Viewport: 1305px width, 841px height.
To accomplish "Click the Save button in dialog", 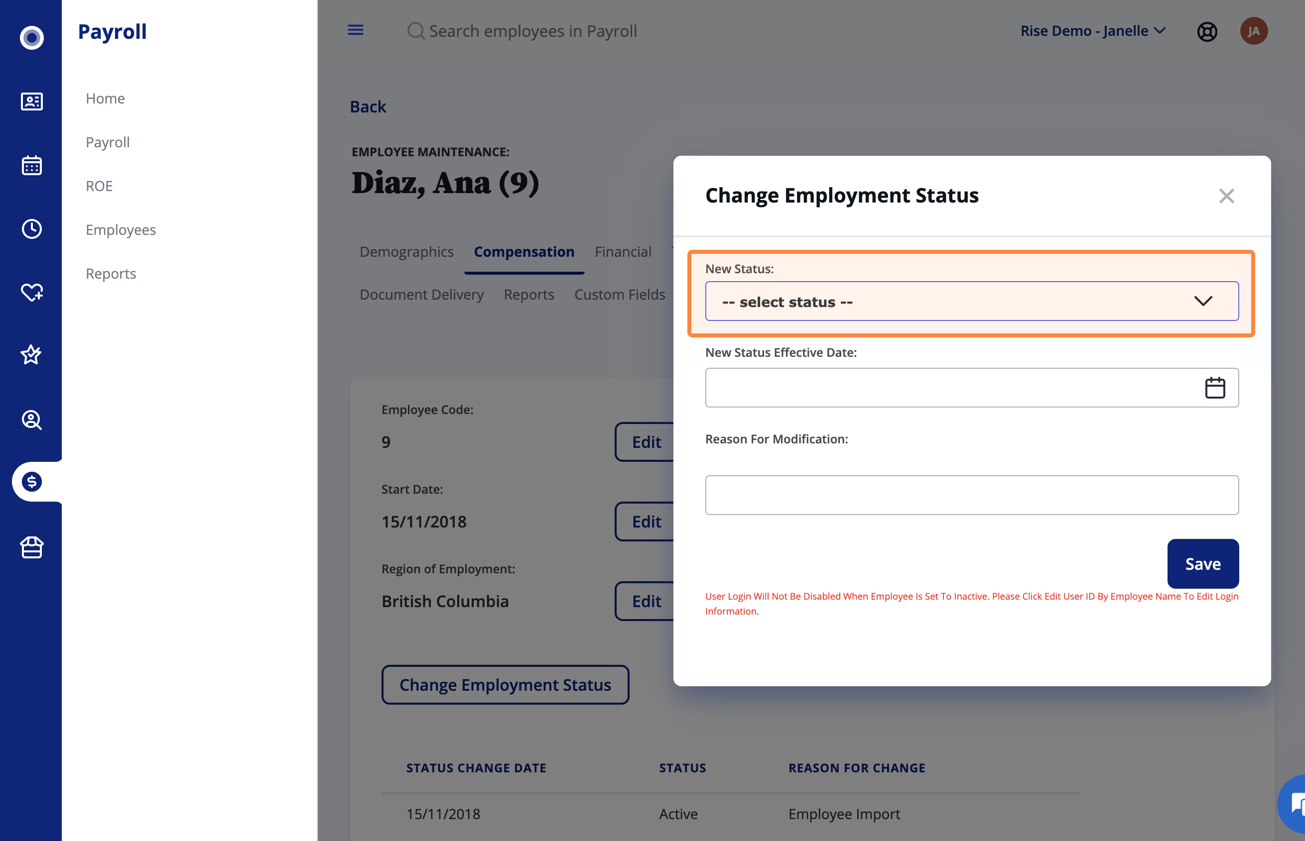I will click(1203, 564).
